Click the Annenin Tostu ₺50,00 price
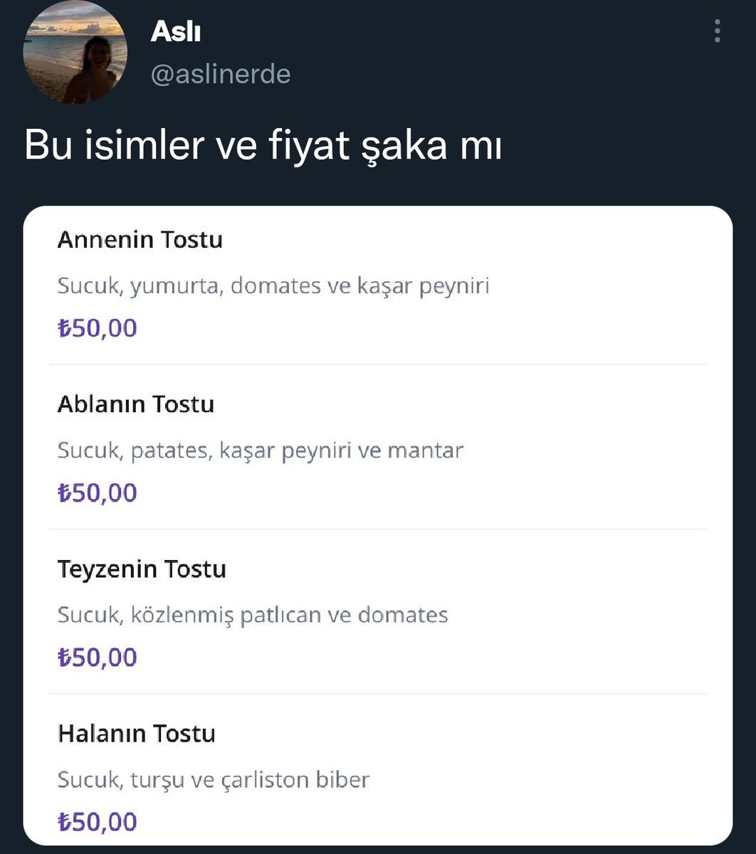The height and width of the screenshot is (854, 756). pyautogui.click(x=98, y=328)
